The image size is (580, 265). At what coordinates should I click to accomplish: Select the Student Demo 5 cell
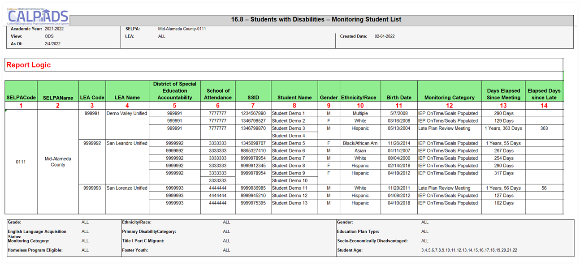point(288,143)
